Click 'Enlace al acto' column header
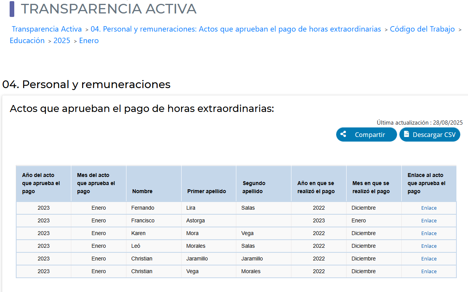This screenshot has height=292, width=468. point(429,184)
